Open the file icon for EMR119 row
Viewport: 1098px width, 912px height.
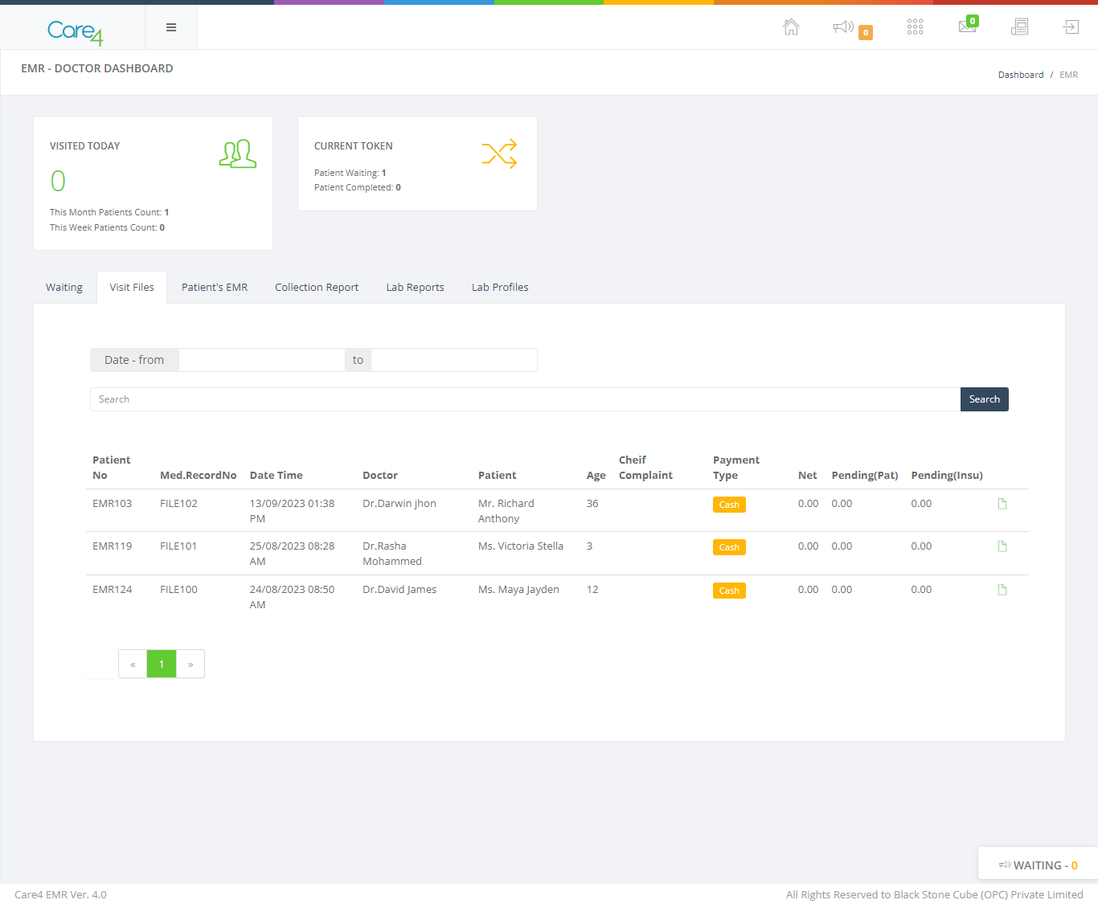click(x=1002, y=546)
